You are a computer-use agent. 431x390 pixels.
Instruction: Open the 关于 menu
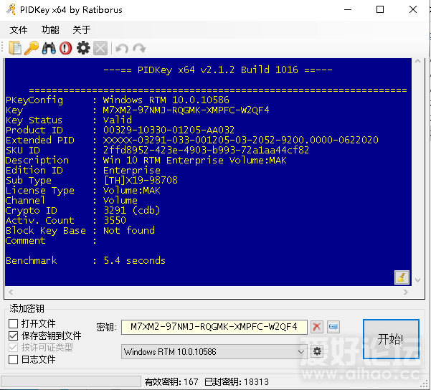[82, 29]
